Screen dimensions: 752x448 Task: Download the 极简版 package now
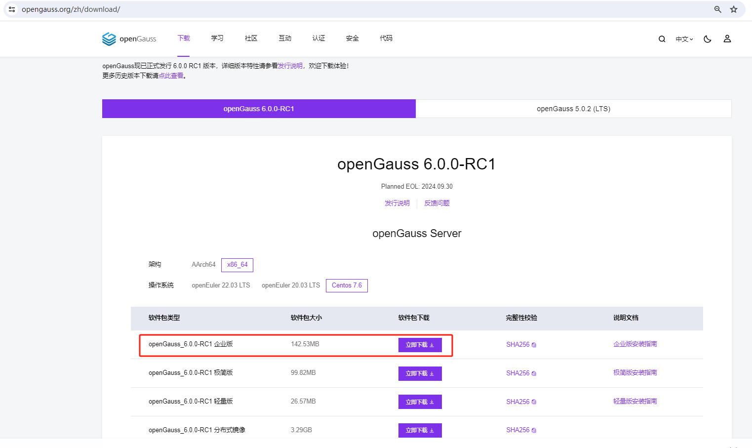point(420,373)
